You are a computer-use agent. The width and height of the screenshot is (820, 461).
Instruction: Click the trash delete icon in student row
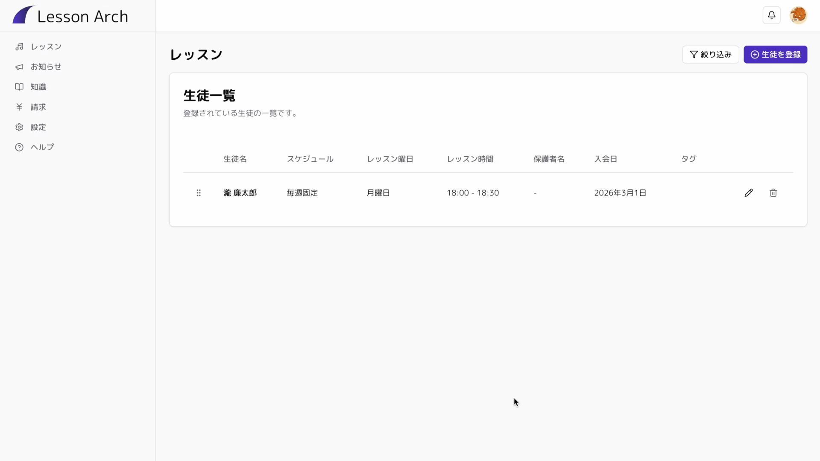(773, 193)
